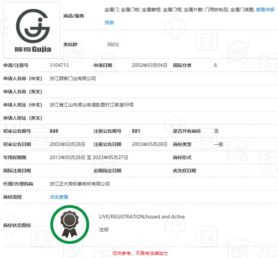Click the 后期指定日期 label
The image size is (278, 258).
(107, 171)
